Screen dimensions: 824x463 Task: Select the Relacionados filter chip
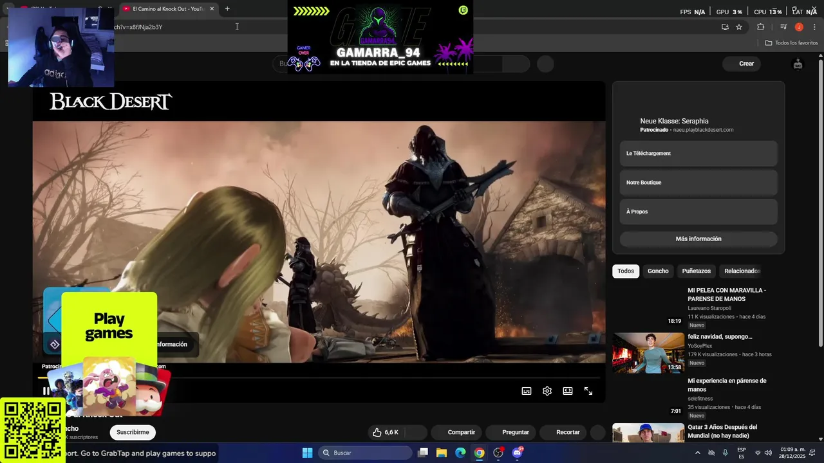(742, 271)
